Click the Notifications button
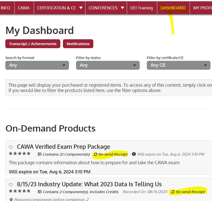 tap(78, 44)
